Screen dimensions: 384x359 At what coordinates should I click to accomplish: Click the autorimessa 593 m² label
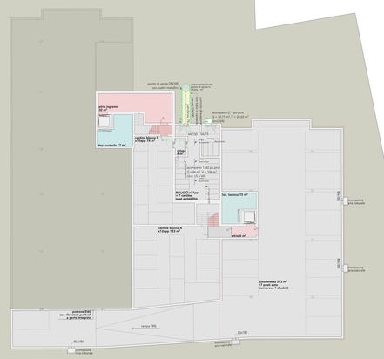coord(273,285)
